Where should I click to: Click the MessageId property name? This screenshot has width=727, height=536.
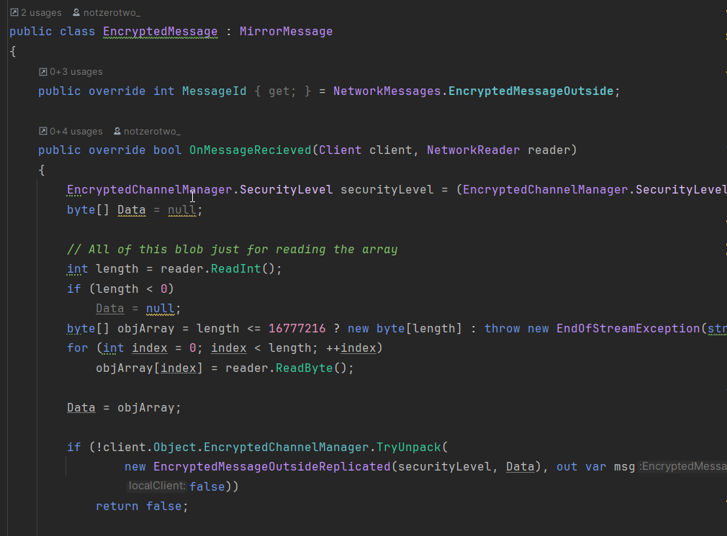(215, 91)
